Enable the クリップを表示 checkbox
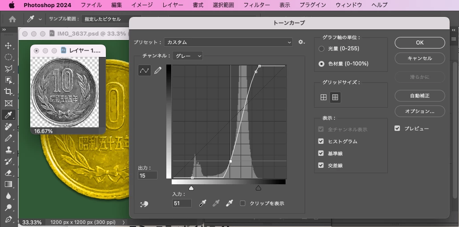This screenshot has height=227, width=459. pos(242,203)
